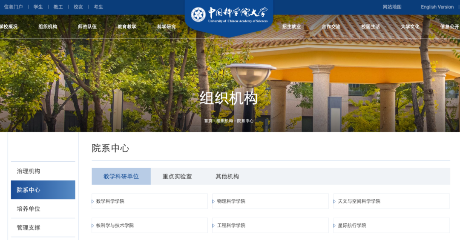This screenshot has width=460, height=240.
Task: Click arrow icon beside 星际航行学院
Action: click(x=335, y=226)
